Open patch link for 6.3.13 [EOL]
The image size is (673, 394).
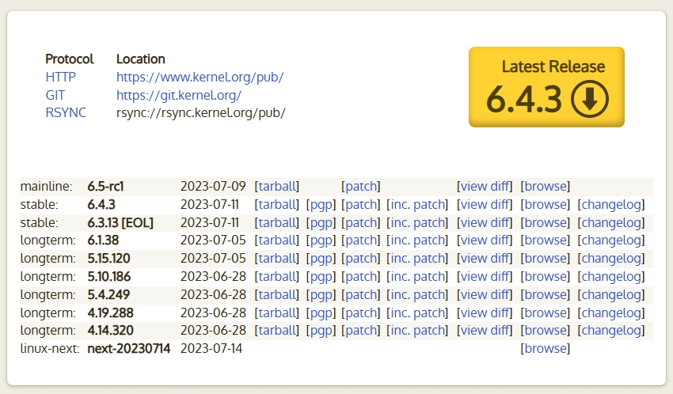tap(361, 223)
